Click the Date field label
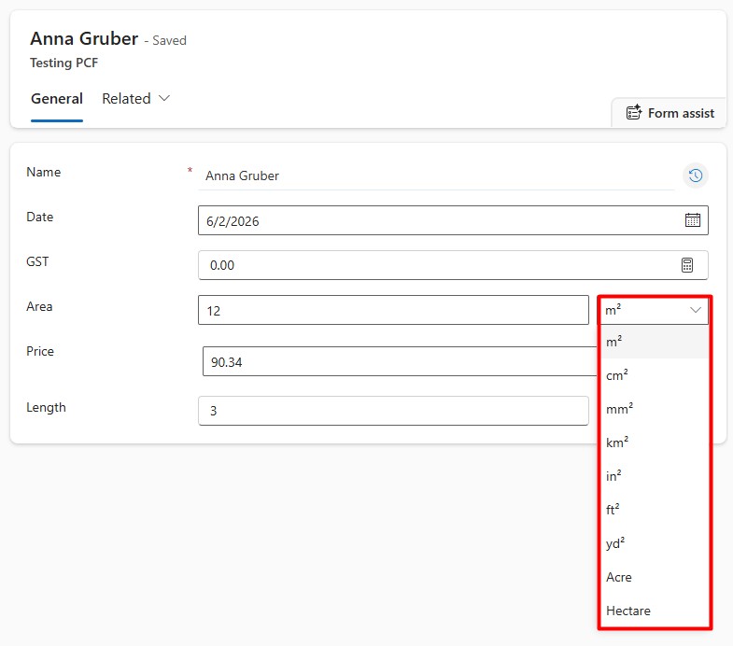This screenshot has width=733, height=646. point(40,217)
